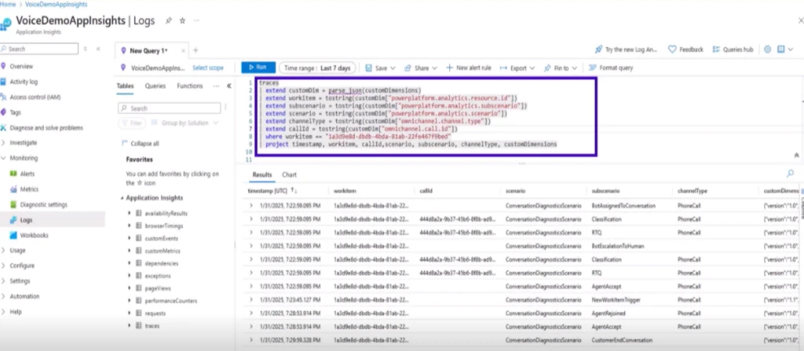Open Workbooks from the sidebar
The width and height of the screenshot is (804, 351).
click(x=13, y=235)
